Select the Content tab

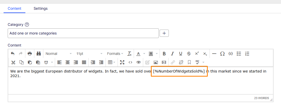click(x=14, y=8)
